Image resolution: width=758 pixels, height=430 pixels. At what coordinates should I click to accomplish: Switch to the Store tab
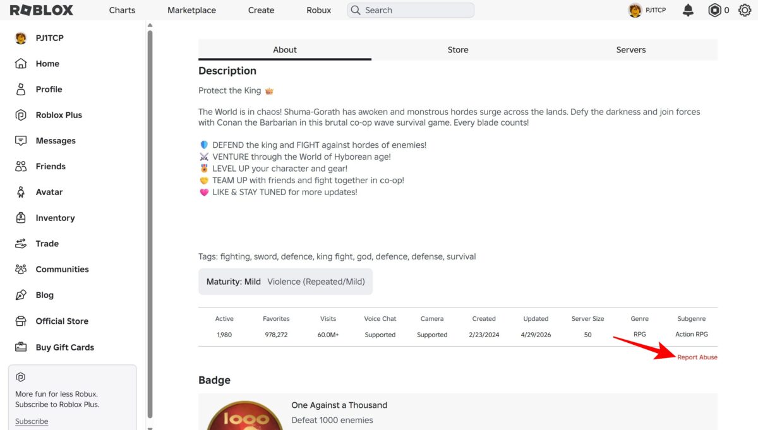coord(458,50)
